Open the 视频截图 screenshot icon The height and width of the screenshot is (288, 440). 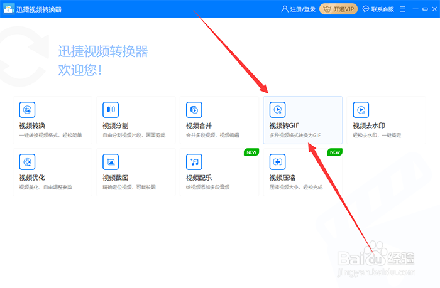click(x=111, y=162)
